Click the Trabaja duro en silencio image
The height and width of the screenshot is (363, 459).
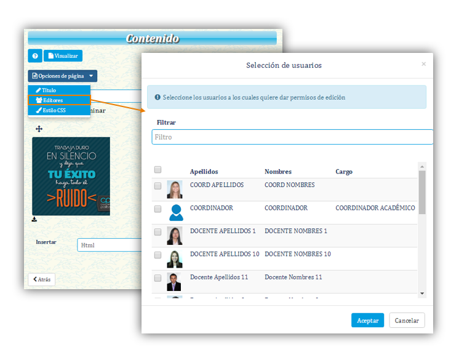pyautogui.click(x=71, y=176)
